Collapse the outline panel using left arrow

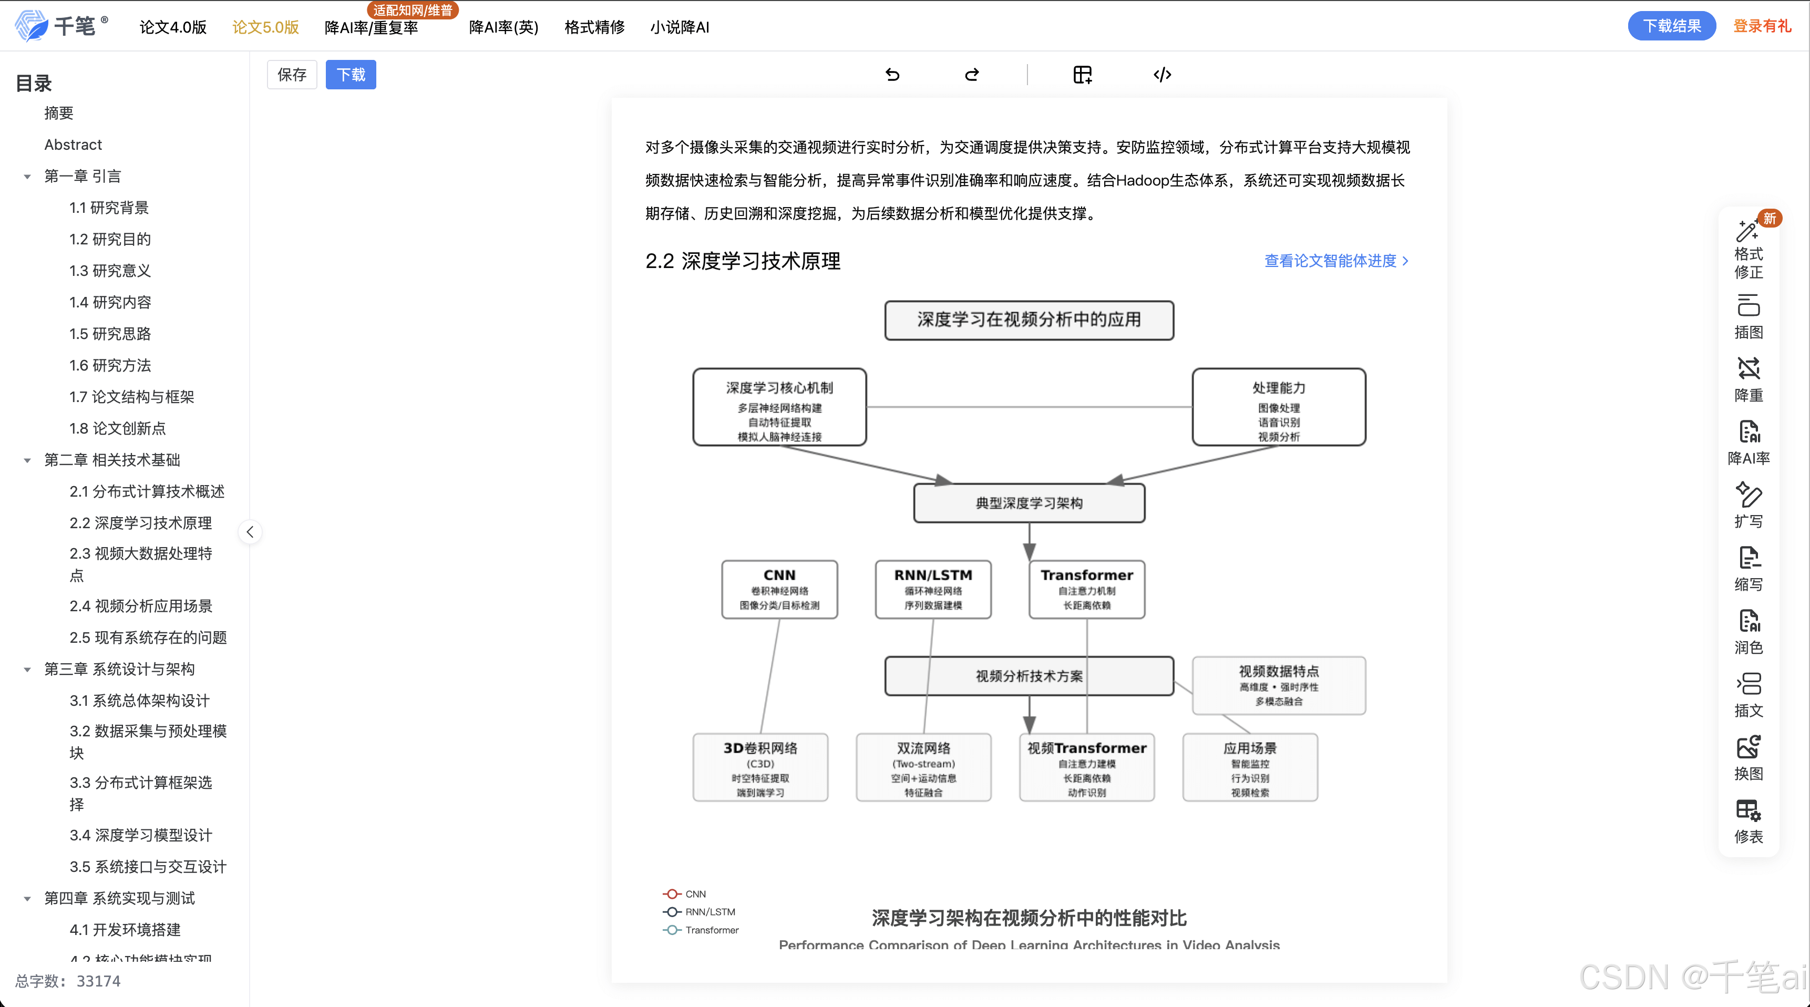pos(250,532)
